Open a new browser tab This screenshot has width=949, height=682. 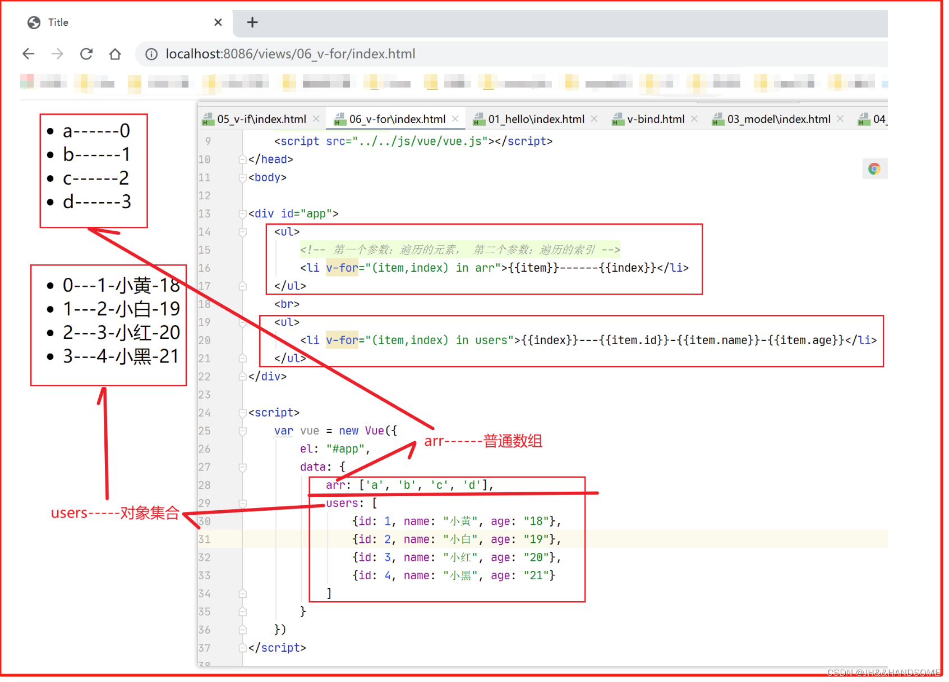point(252,22)
